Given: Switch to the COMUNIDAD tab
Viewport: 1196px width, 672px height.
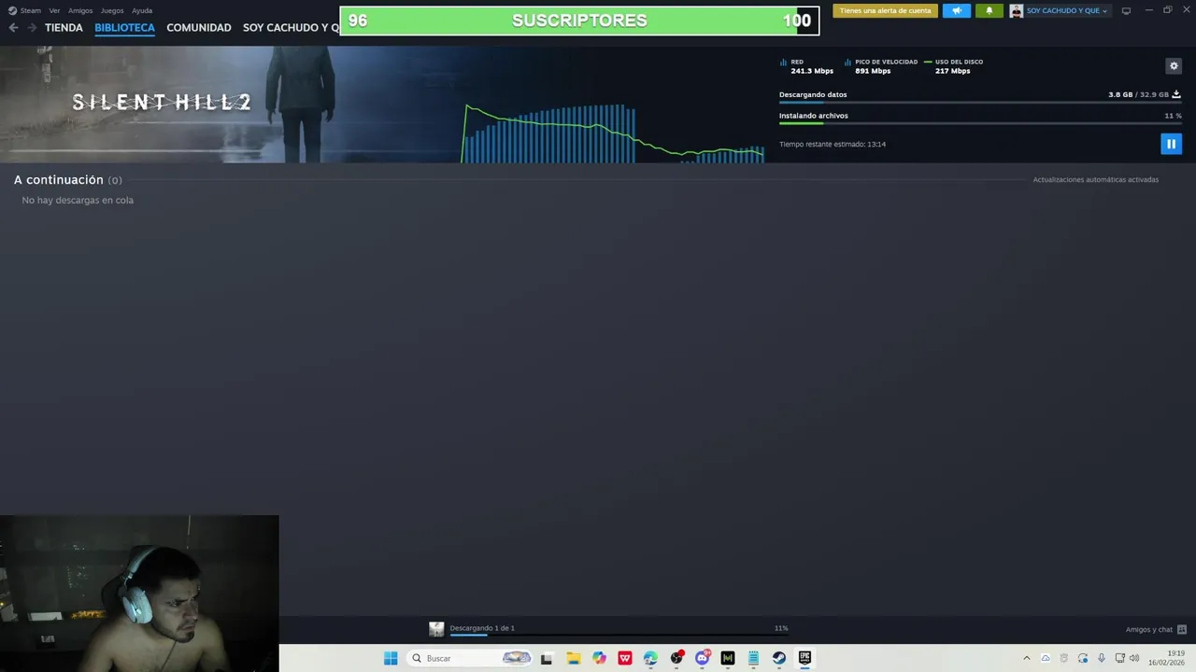Looking at the screenshot, I should 199,28.
